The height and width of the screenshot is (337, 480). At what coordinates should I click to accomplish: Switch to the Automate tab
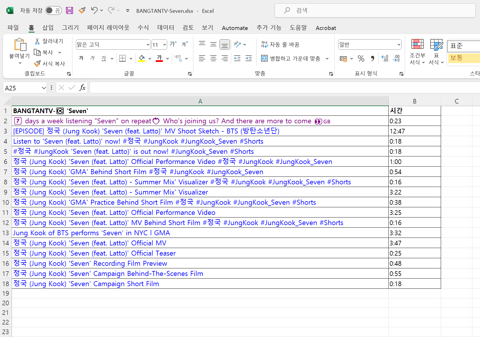[x=235, y=28]
